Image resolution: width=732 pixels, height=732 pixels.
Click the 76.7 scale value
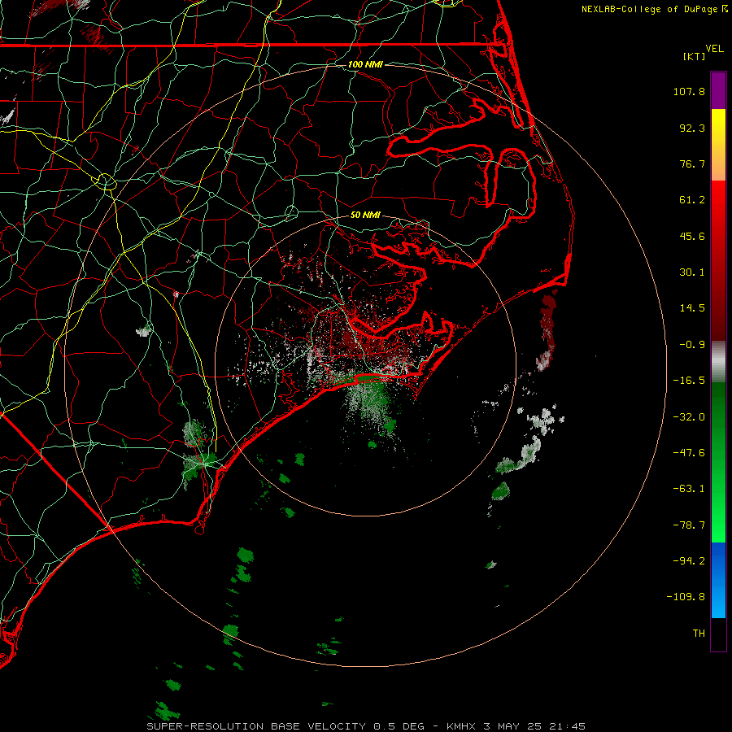tap(692, 163)
